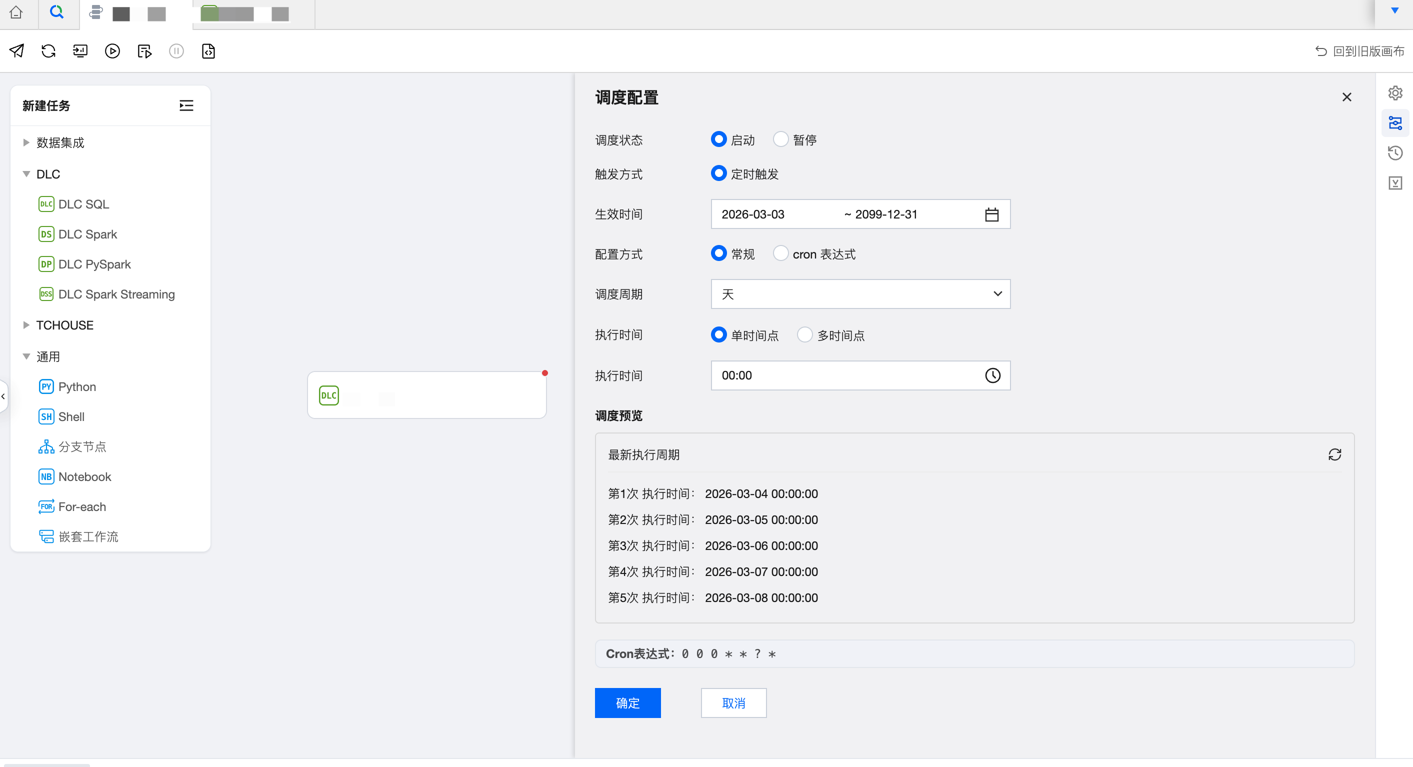Viewport: 1413px width, 767px height.
Task: Click the paper-plane submit icon in toolbar
Action: coord(17,51)
